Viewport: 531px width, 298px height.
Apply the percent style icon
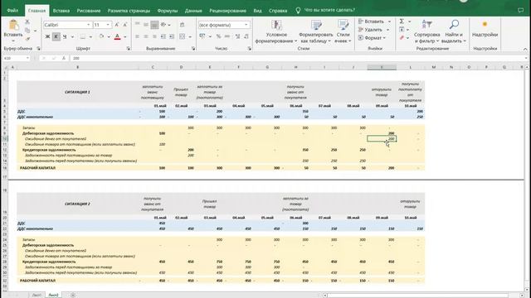(x=218, y=36)
